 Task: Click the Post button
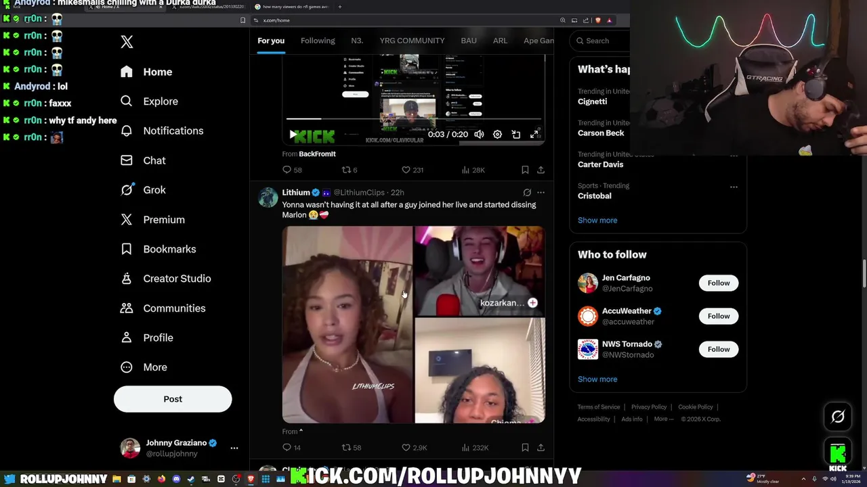coord(173,399)
